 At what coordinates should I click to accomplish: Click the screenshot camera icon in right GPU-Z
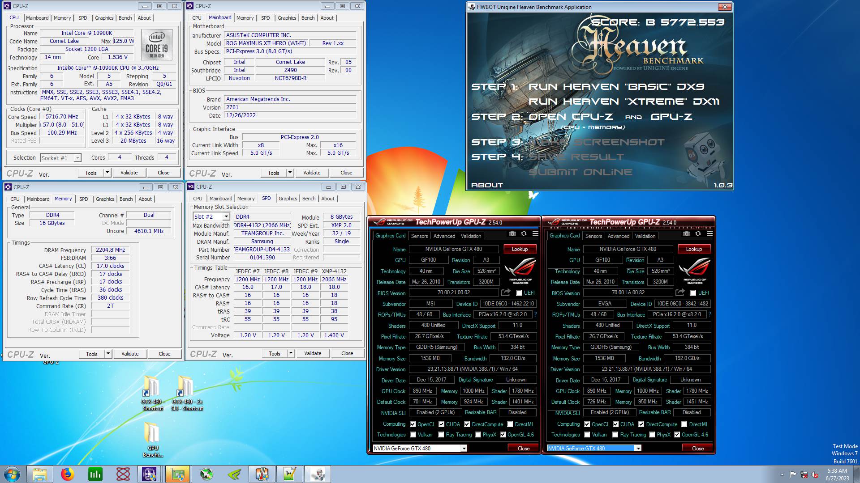point(686,234)
